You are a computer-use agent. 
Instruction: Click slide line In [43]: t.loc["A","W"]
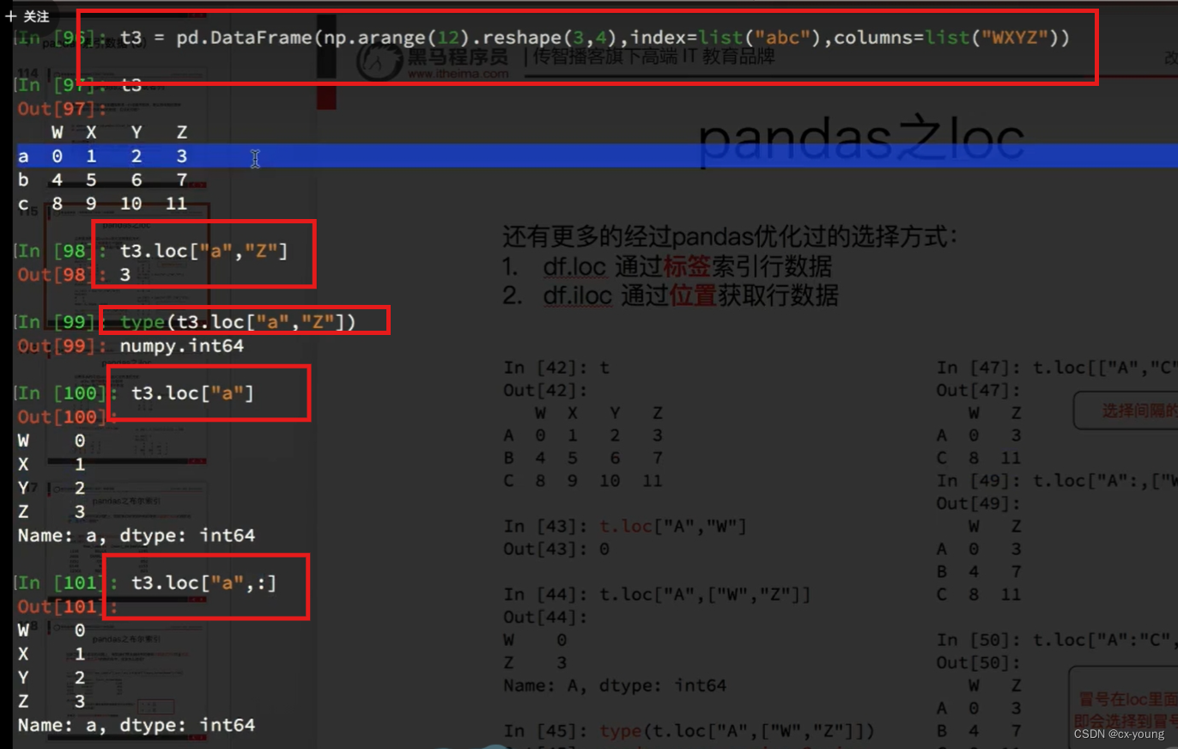click(x=625, y=527)
